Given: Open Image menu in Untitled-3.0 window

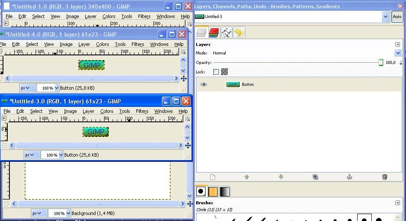Looking at the screenshot, I should click(70, 111).
